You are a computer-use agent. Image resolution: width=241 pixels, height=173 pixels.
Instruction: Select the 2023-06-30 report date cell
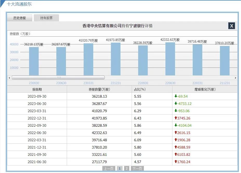pyautogui.click(x=37, y=104)
